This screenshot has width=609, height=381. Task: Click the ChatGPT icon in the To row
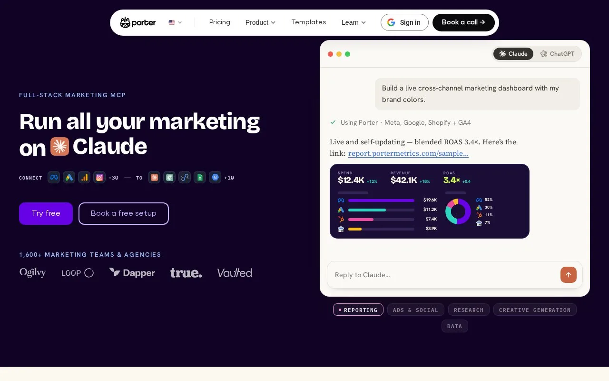coord(169,178)
